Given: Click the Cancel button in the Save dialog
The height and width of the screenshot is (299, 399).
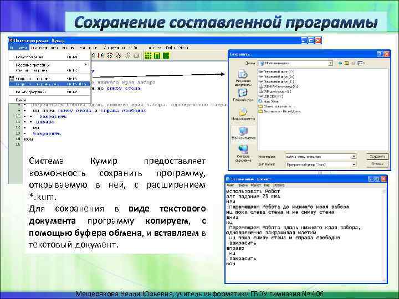Looking at the screenshot, I should tap(377, 164).
